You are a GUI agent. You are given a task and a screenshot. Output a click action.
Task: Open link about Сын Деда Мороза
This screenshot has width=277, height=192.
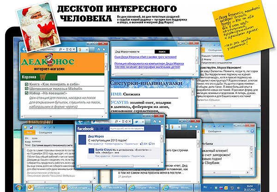click(145, 57)
